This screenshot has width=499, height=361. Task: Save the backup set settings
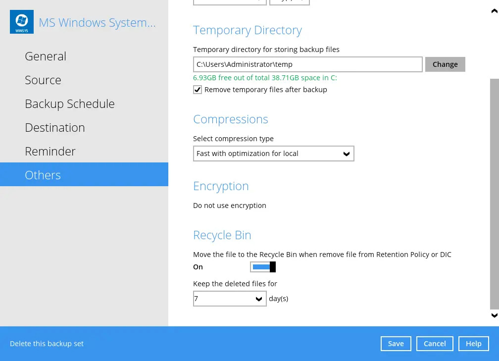[x=396, y=344]
